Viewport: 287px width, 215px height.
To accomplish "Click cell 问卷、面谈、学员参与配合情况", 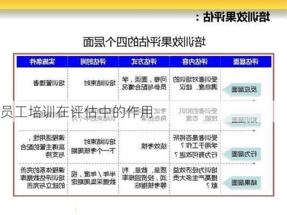I will point(144,83).
